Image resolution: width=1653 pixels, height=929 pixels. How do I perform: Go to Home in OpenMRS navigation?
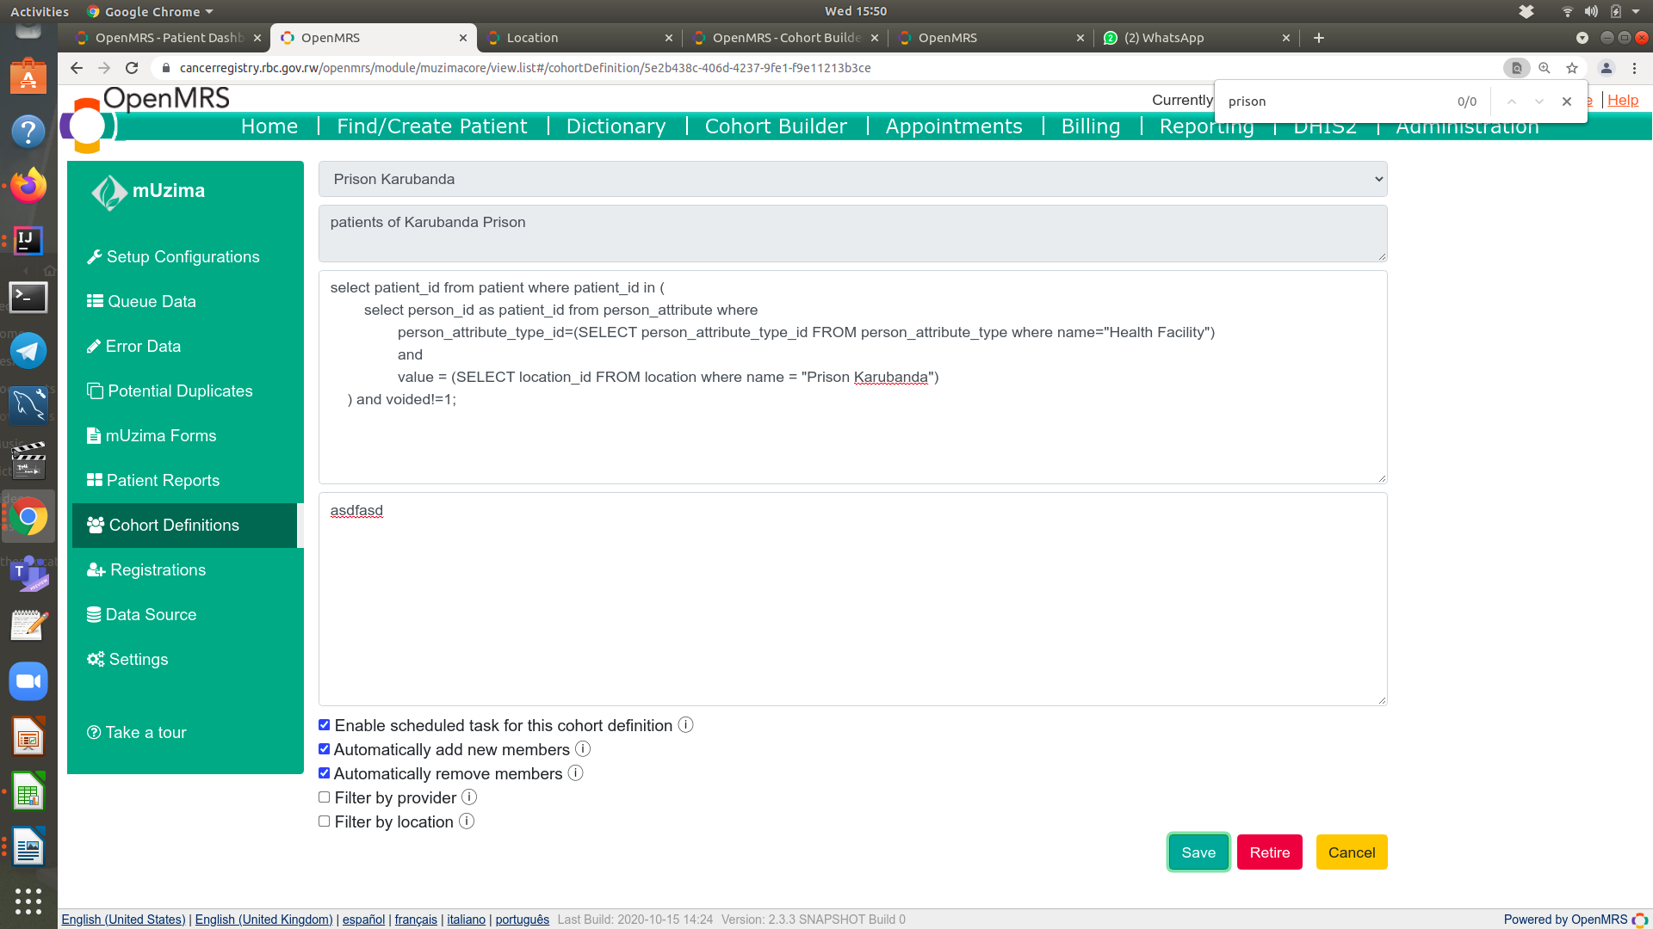click(x=269, y=126)
